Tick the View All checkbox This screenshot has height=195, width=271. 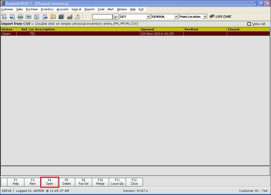249,24
